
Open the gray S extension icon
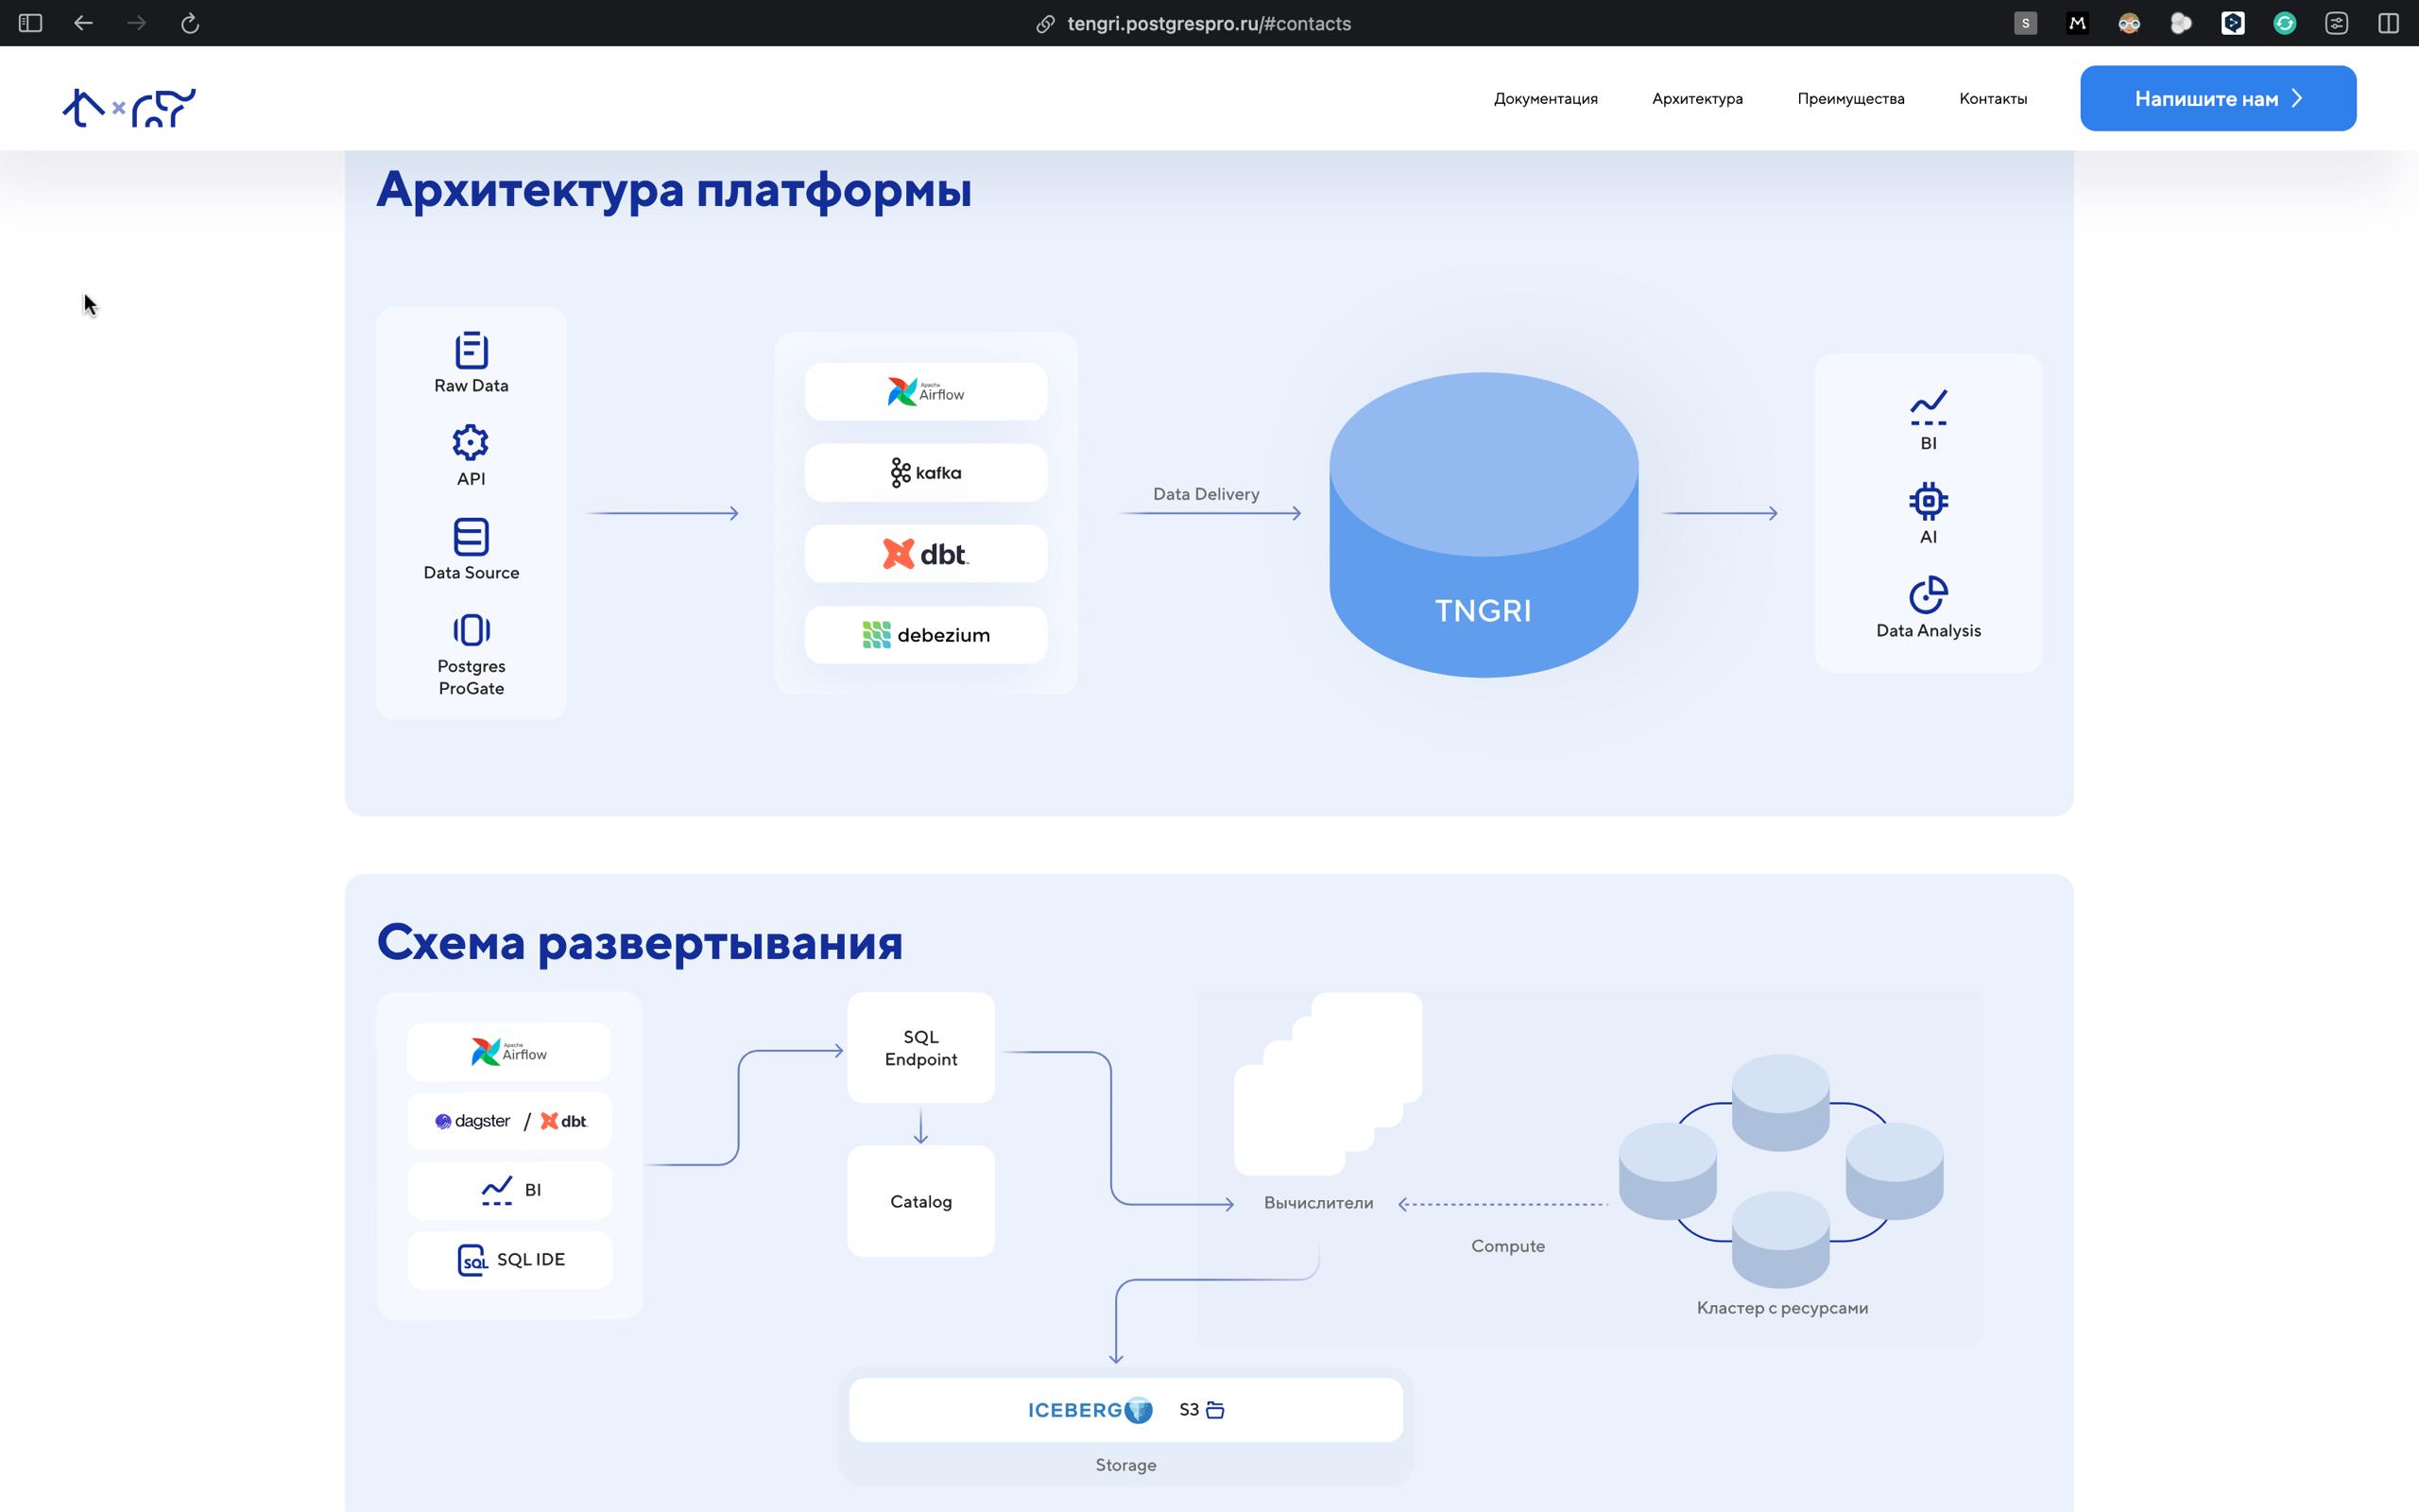click(x=2025, y=23)
